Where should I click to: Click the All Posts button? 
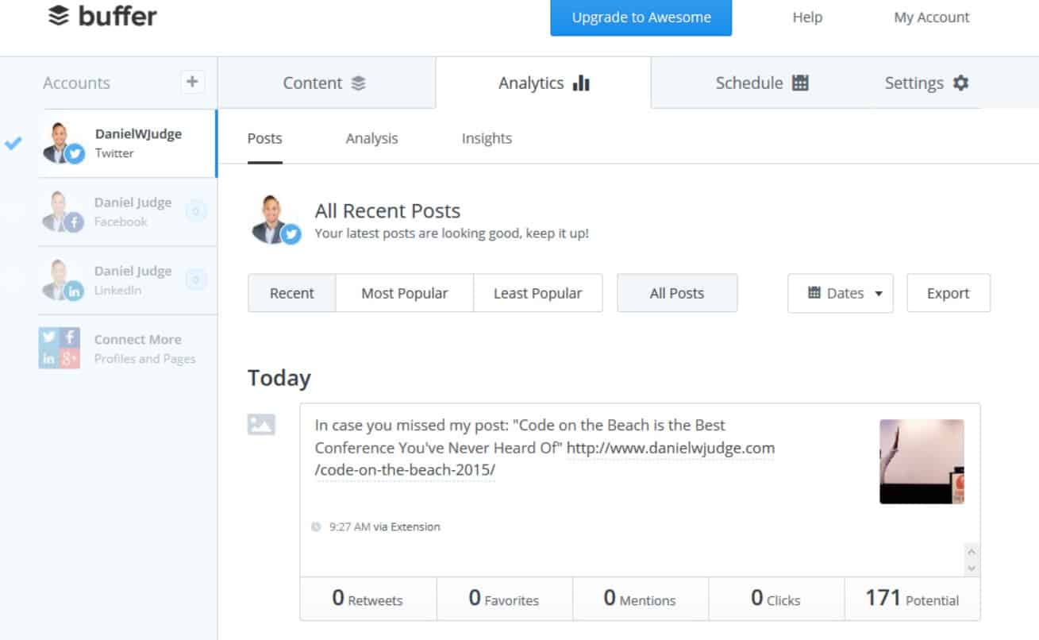click(677, 293)
